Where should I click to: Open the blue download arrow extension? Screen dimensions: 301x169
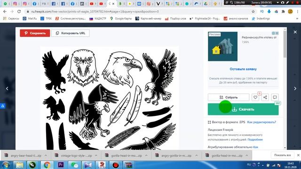tap(269, 11)
